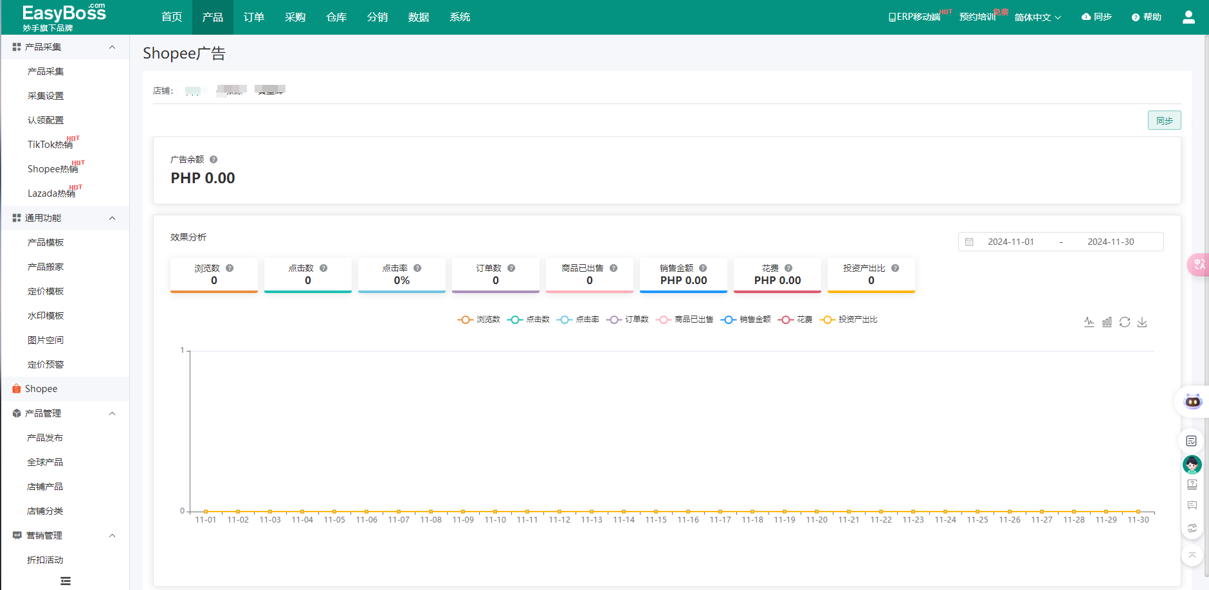The image size is (1209, 590).
Task: Open 预约培训 link in header
Action: pyautogui.click(x=977, y=17)
